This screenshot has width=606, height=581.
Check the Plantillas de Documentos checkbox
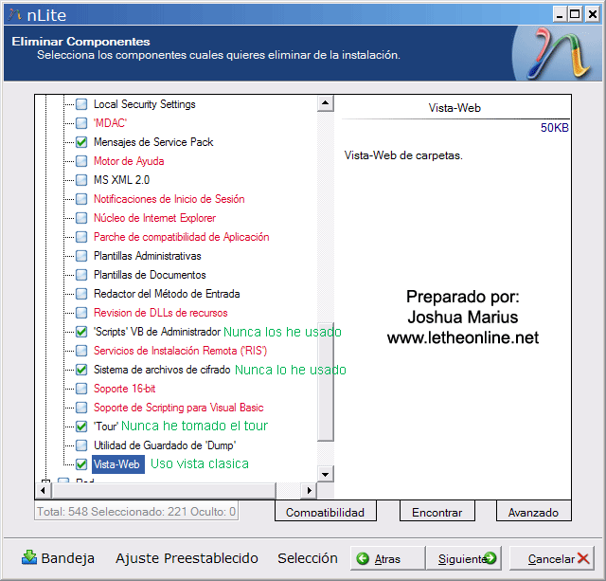tap(81, 275)
